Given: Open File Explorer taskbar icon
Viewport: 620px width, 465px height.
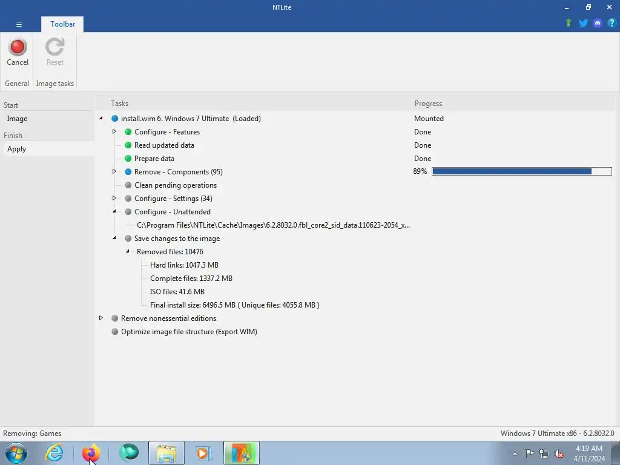Looking at the screenshot, I should [x=167, y=453].
